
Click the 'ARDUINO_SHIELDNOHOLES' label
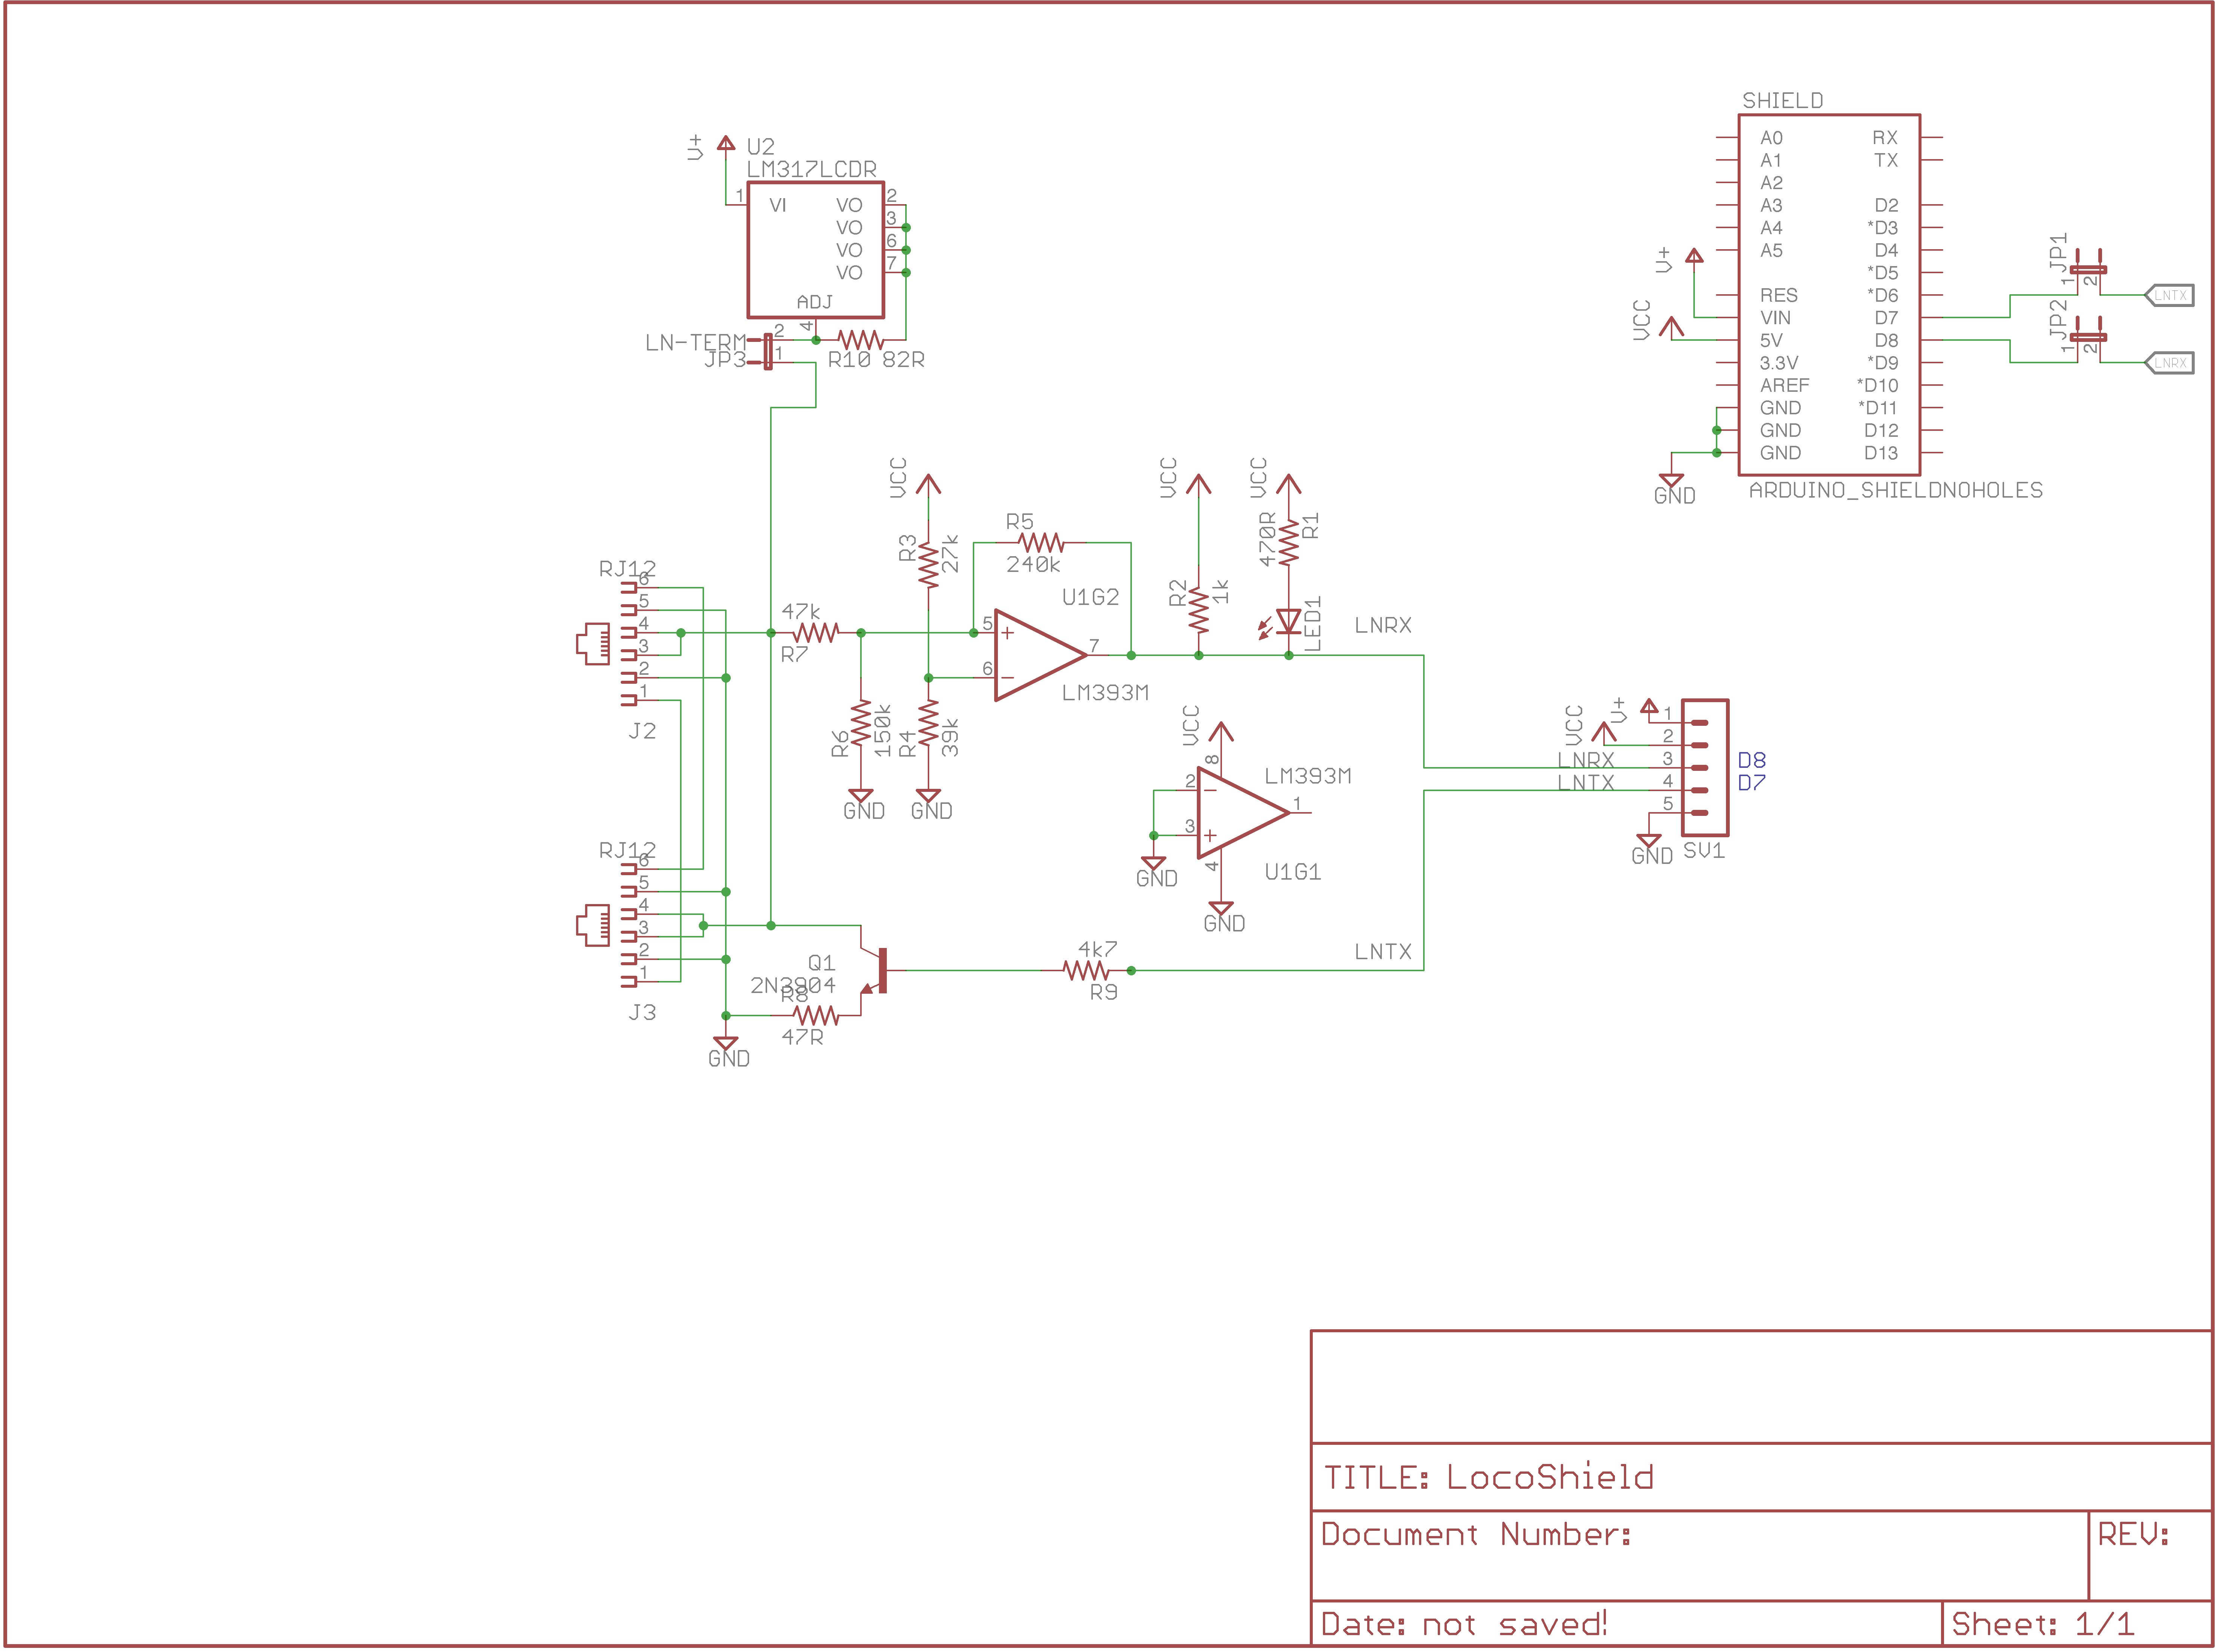coord(1896,490)
